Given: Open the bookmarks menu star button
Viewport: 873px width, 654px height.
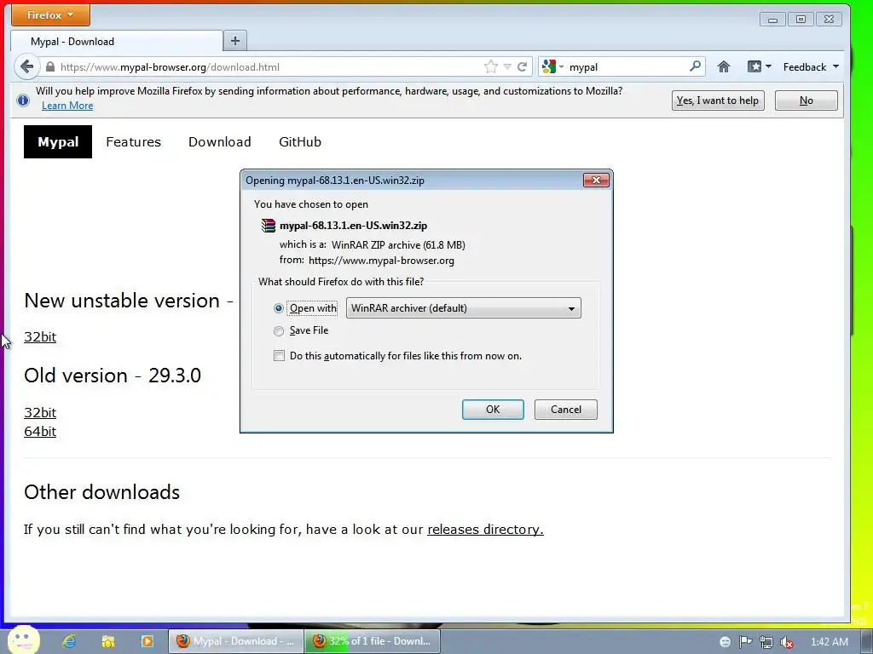Looking at the screenshot, I should [x=758, y=66].
